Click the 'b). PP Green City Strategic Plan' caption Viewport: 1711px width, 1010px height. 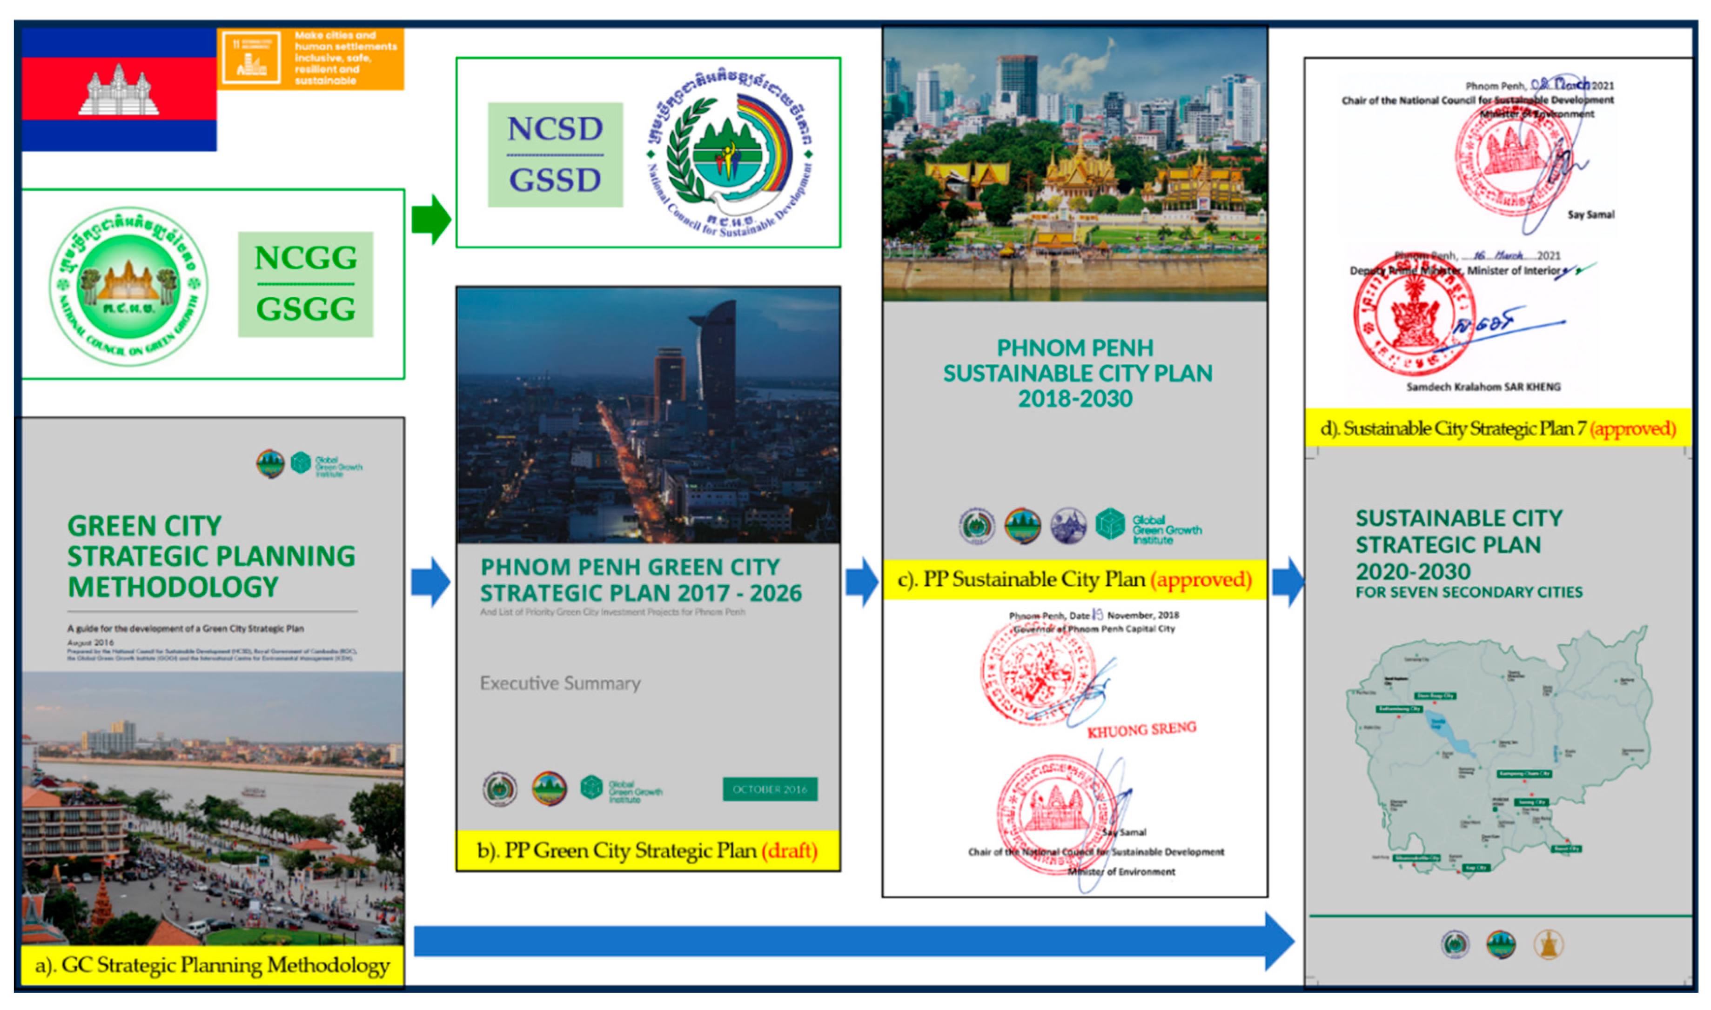pos(647,851)
